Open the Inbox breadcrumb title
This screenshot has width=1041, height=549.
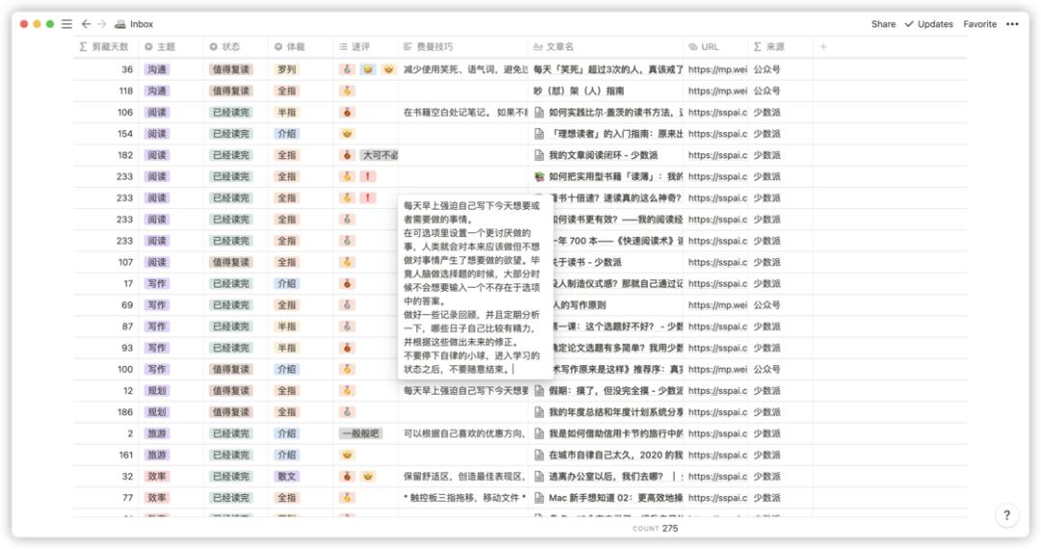coord(142,24)
